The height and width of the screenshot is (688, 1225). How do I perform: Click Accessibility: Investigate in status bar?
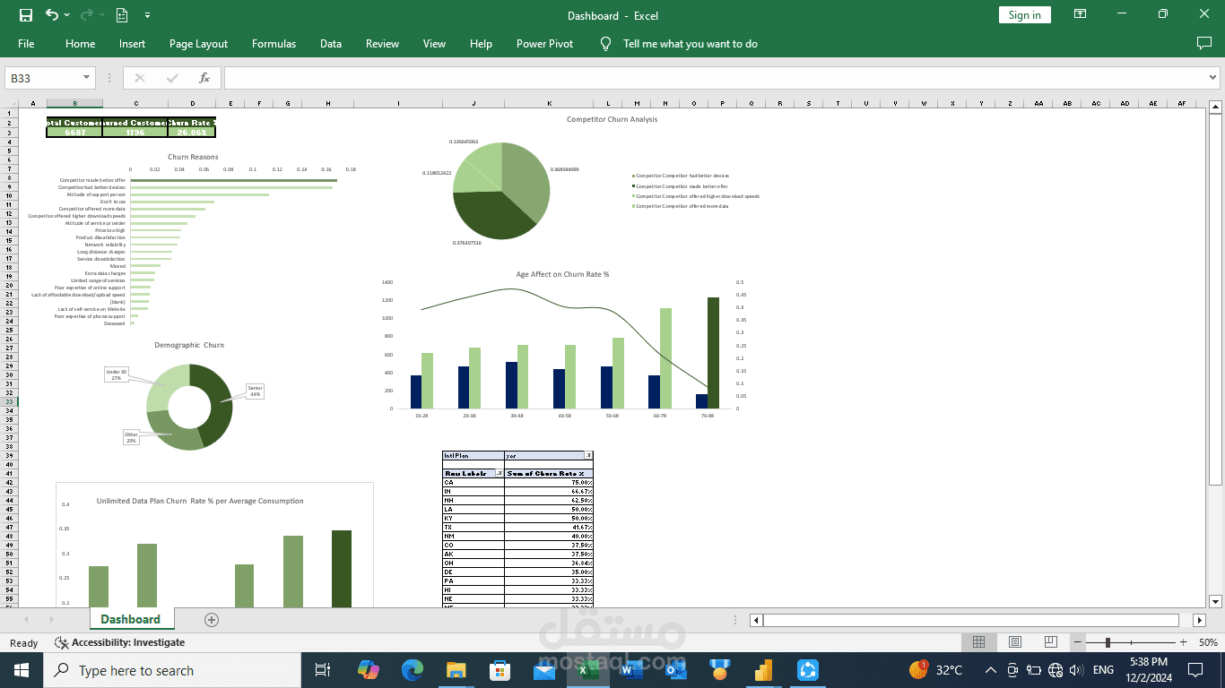pos(120,642)
